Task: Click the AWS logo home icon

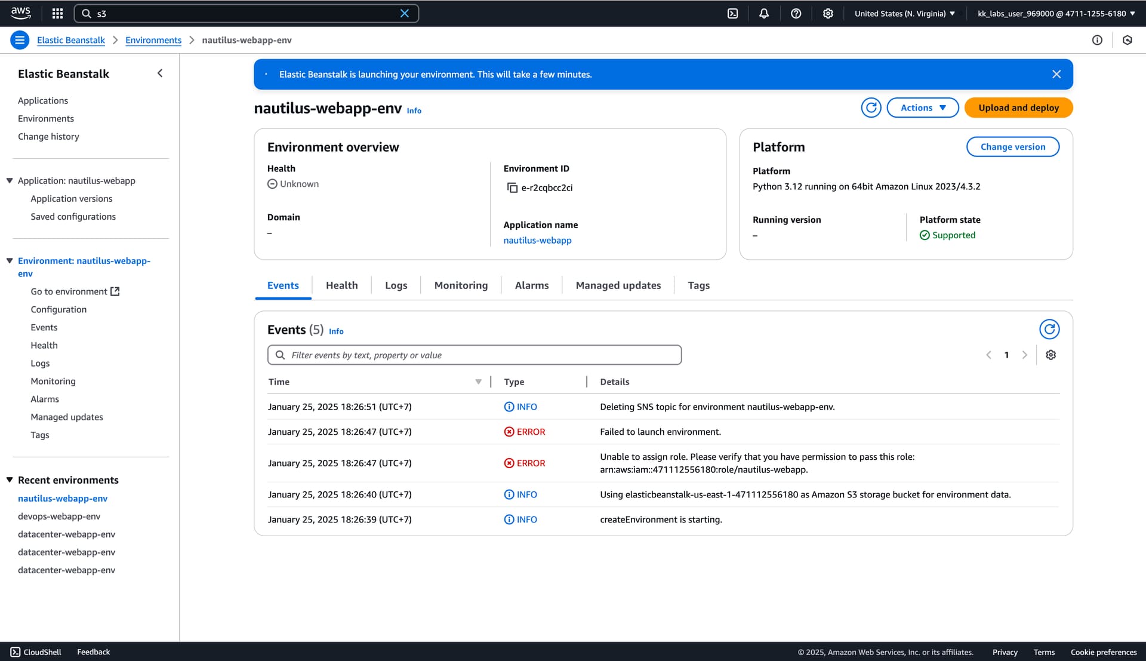Action: click(21, 13)
